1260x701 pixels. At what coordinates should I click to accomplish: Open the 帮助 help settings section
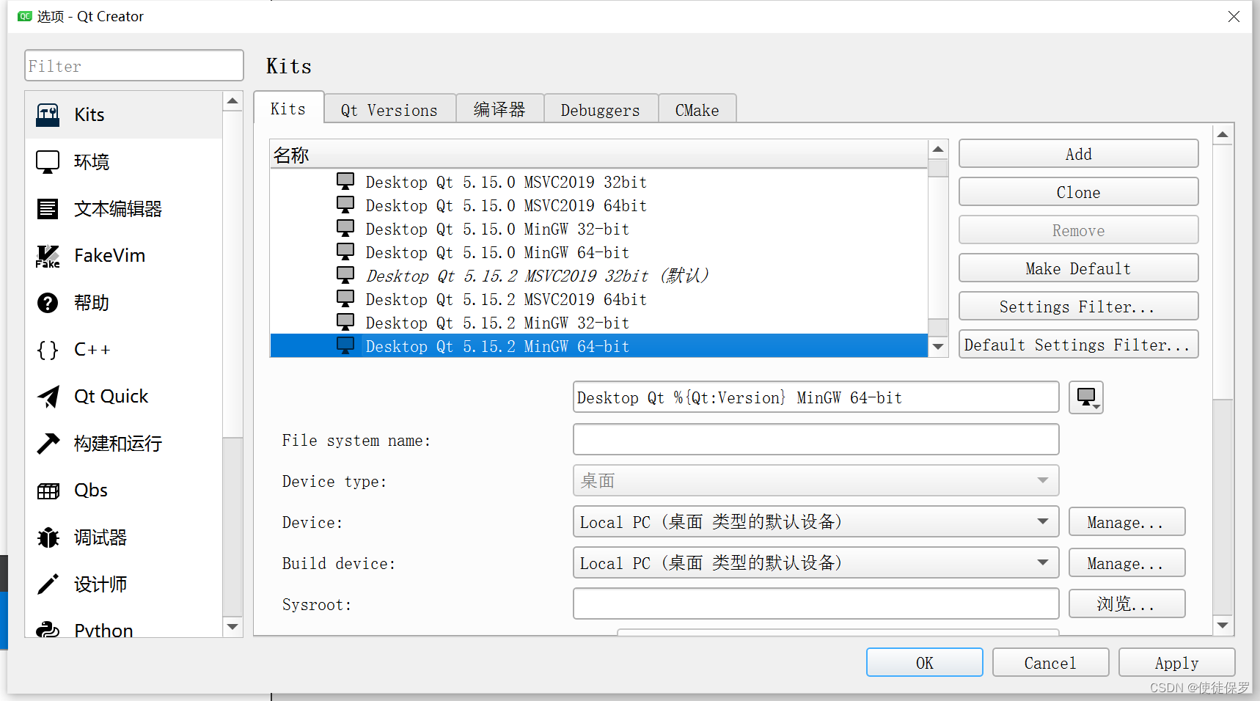coord(89,302)
